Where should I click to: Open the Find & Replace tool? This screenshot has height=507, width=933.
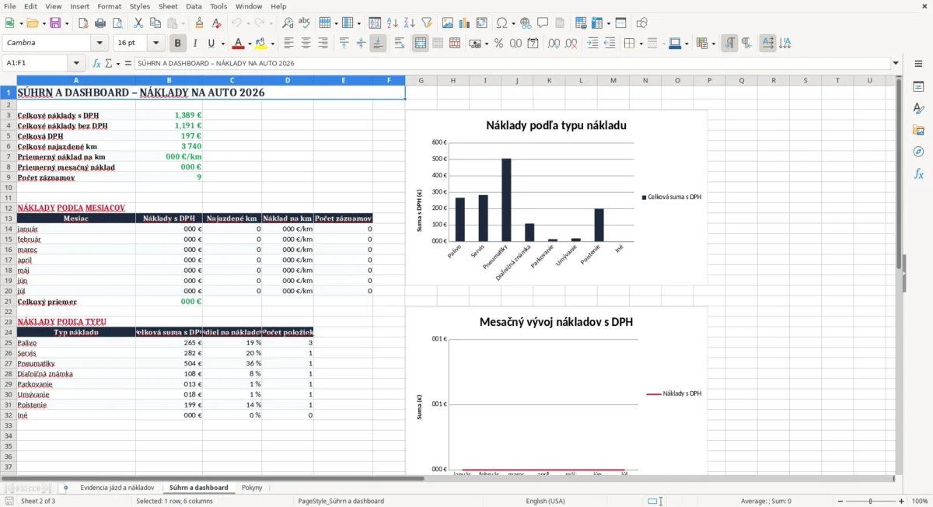point(288,23)
